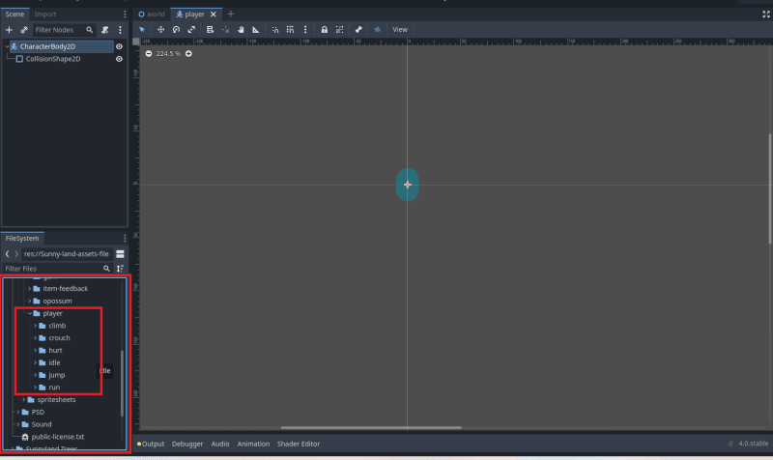Toggle visibility of CharacterBody2D node
Image resolution: width=773 pixels, height=460 pixels.
pos(119,46)
